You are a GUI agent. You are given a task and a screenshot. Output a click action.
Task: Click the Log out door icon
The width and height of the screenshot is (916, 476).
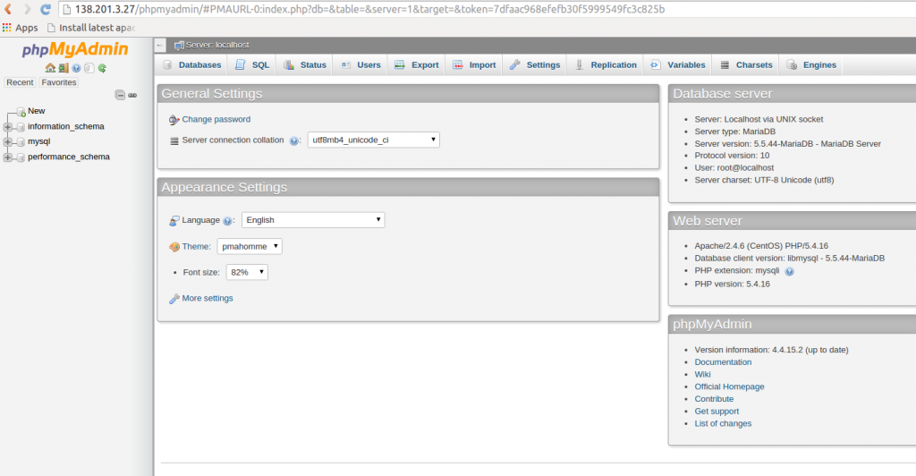64,68
